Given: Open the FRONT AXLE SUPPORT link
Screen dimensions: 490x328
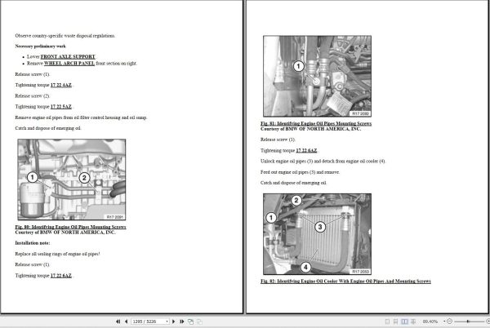Looking at the screenshot, I should pos(68,57).
